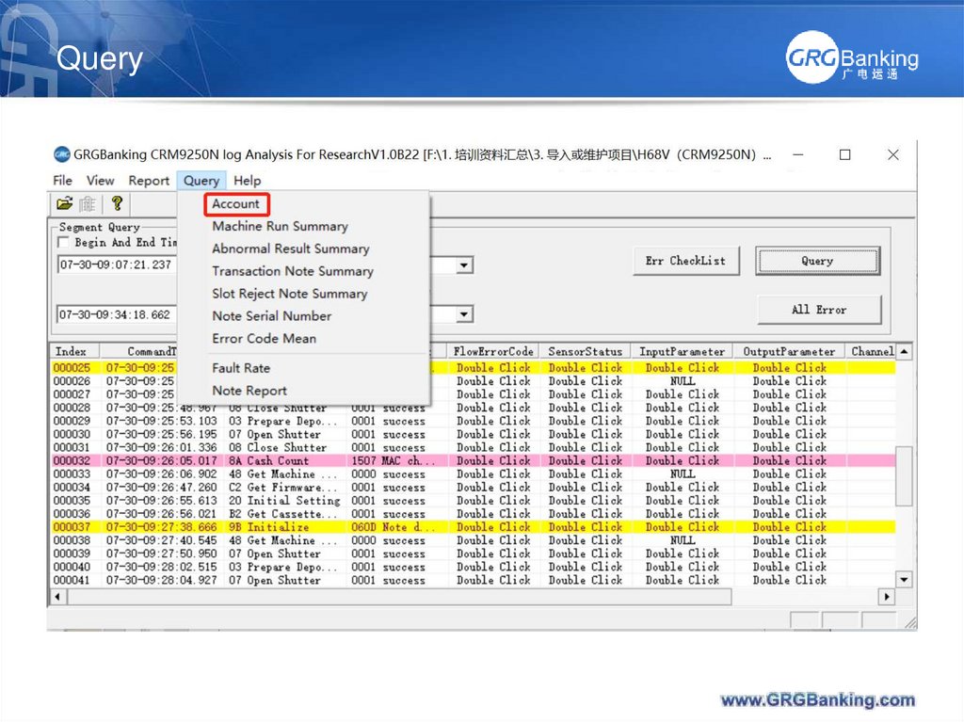Screen dimensions: 964x722
Task: Click the end time field 07-30-09:34:18.662
Action: click(x=117, y=314)
